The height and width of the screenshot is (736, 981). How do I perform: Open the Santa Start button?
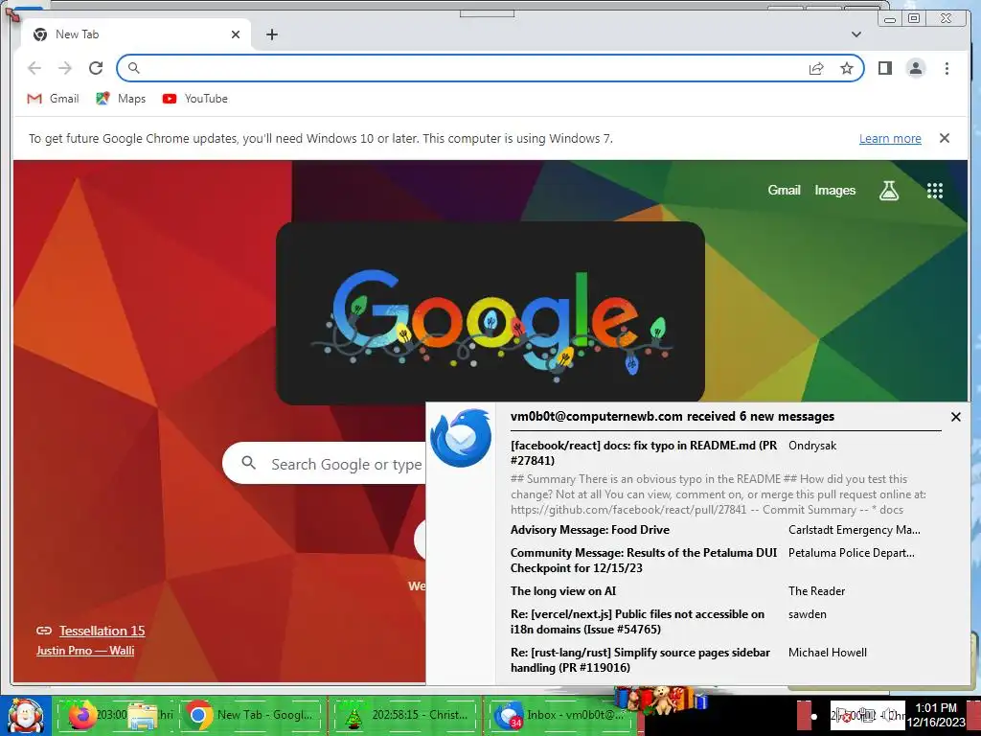point(25,716)
